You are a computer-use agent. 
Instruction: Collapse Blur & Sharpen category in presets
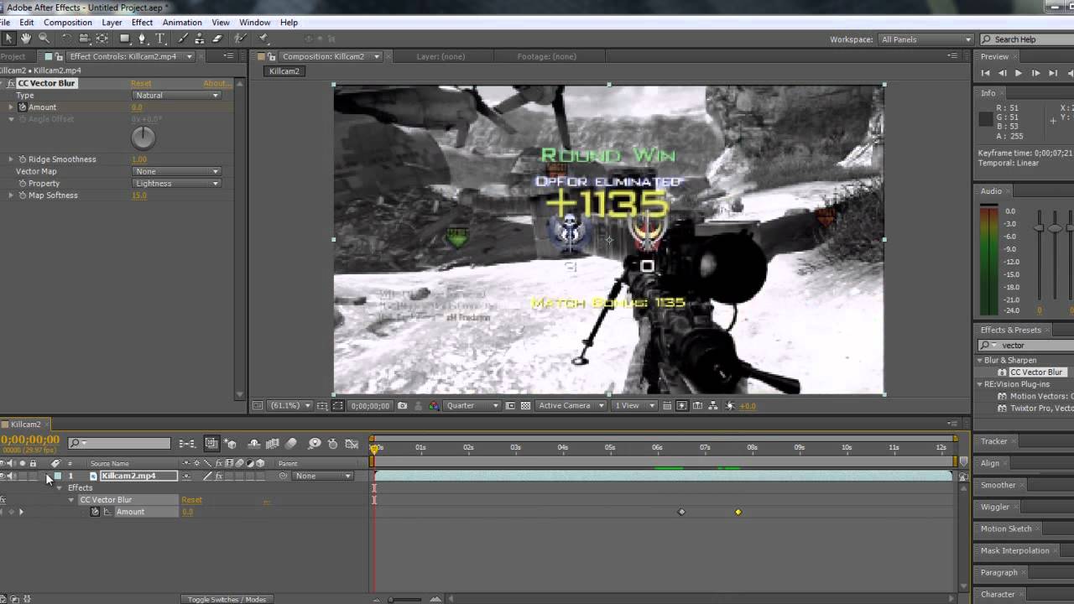pyautogui.click(x=979, y=360)
